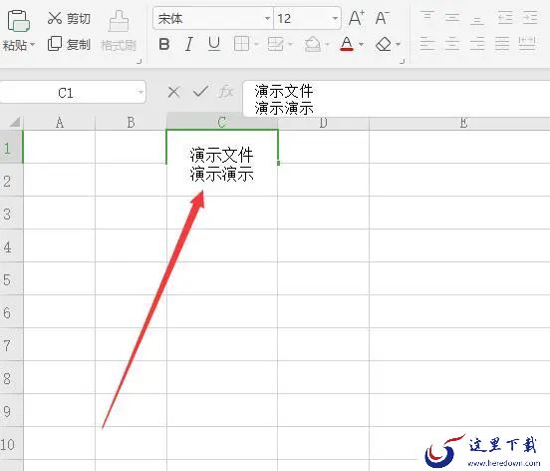
Task: Click the C1 name box field
Action: point(73,93)
